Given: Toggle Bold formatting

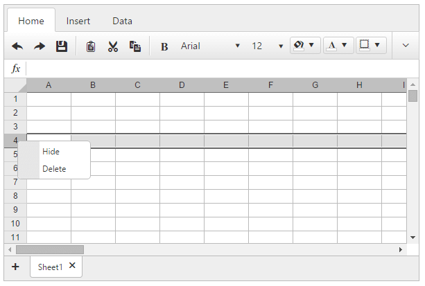Looking at the screenshot, I should [x=164, y=46].
